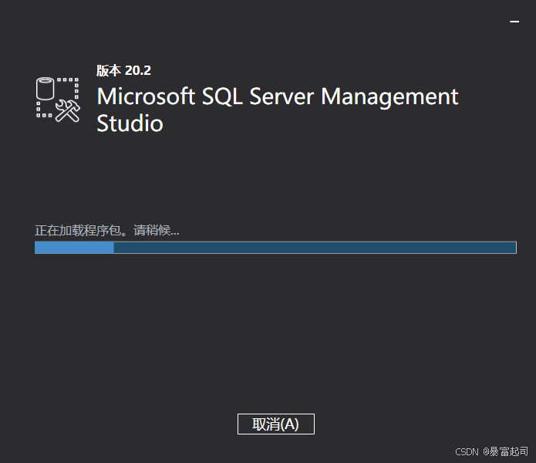The image size is (536, 463).
Task: Click the word Microsoft in the title
Action: (146, 97)
